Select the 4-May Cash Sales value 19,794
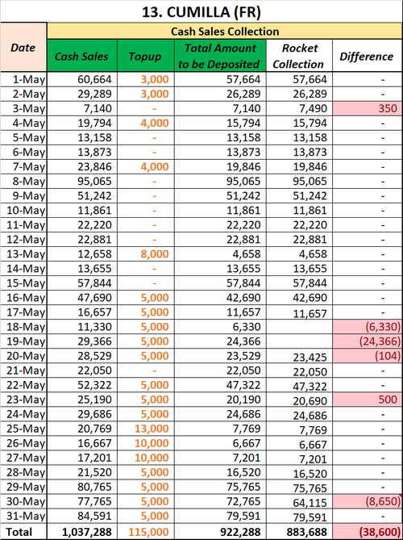Screen dimensions: 403x540 point(94,123)
